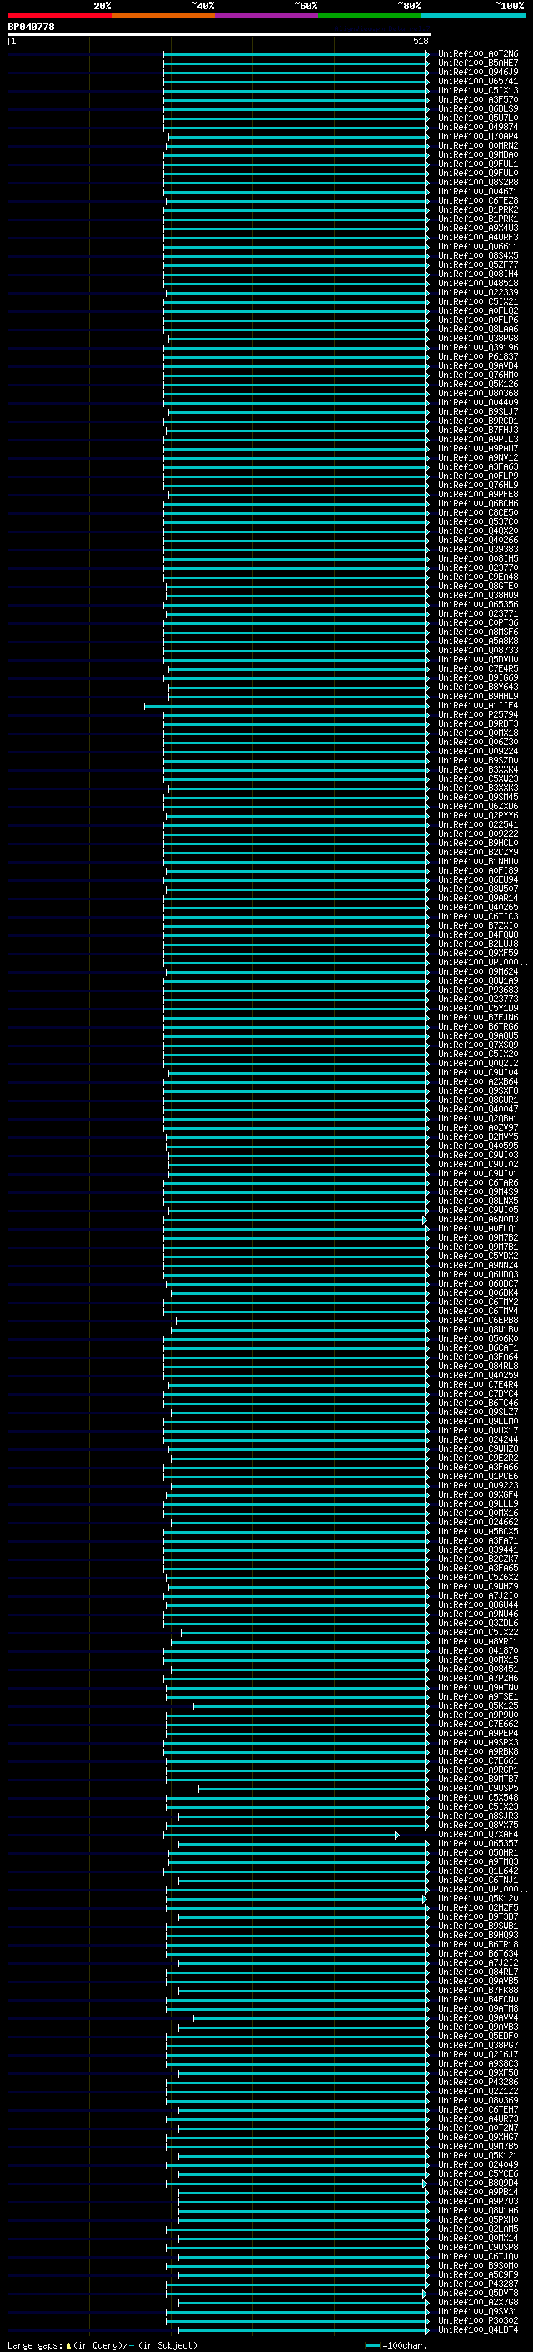Image resolution: width=533 pixels, height=2352 pixels.
Task: Open hit UniRef100_Q946J9
Action: coord(478,72)
